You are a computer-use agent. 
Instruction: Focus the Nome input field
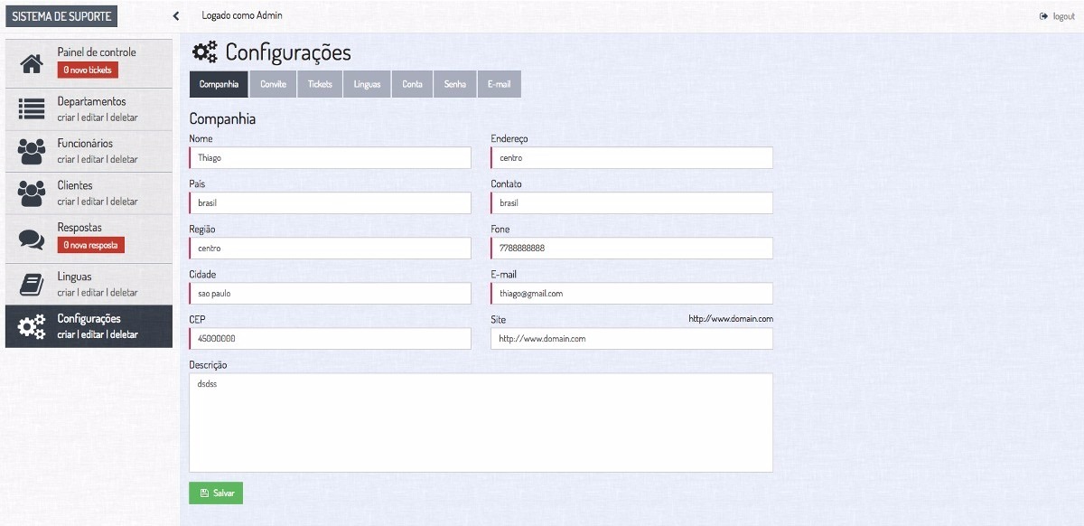[x=331, y=157]
